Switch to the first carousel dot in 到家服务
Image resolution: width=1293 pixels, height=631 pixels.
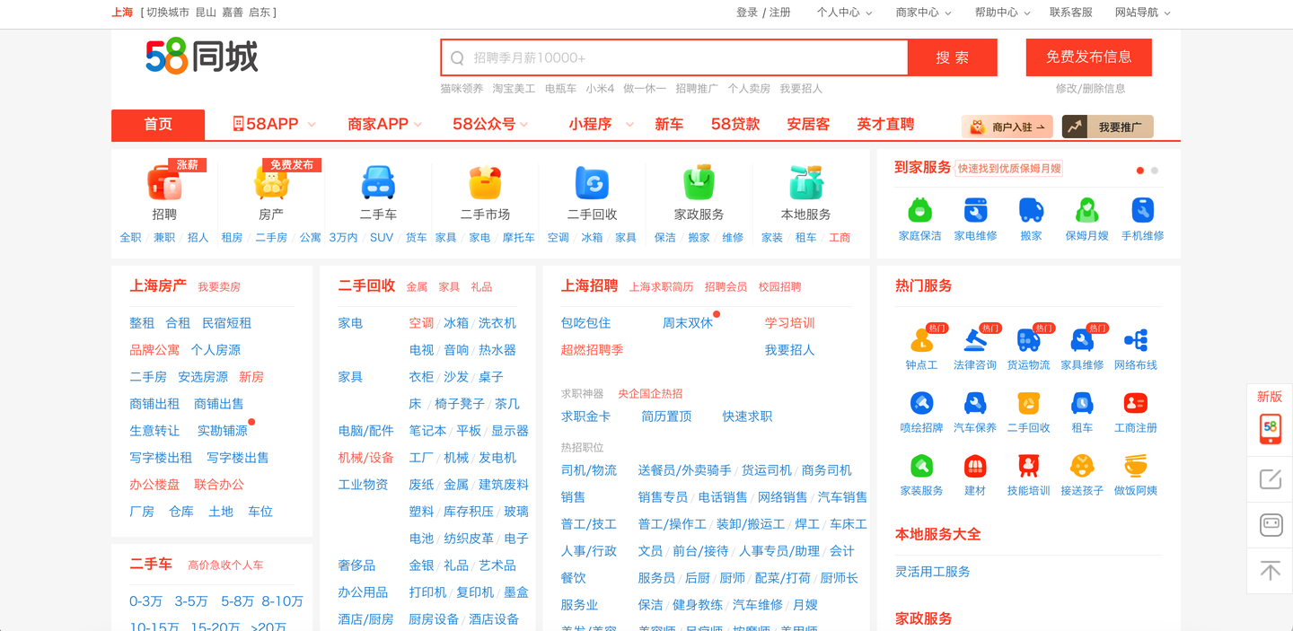tap(1140, 171)
